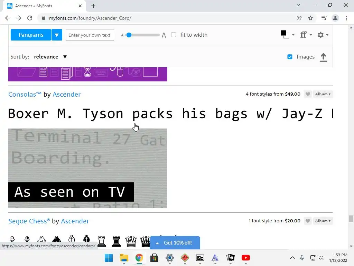Screen dimensions: 354x266
Task: Favorite Consolas with the heart icon
Action: click(x=308, y=94)
